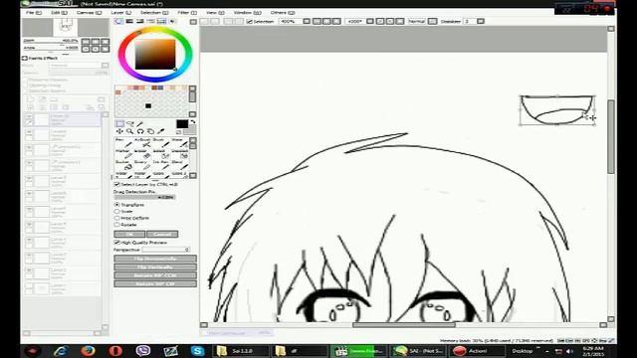Pick the Binary pen tool
This screenshot has height=358, width=637.
(x=142, y=165)
